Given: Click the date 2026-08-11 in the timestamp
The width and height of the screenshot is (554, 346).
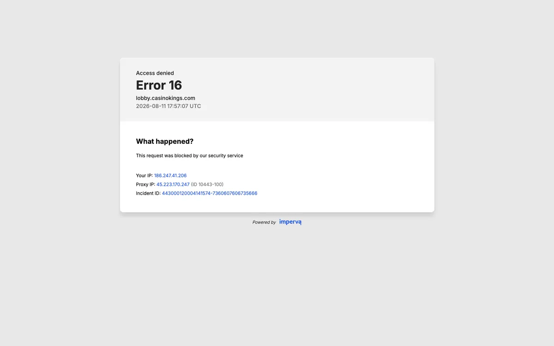Looking at the screenshot, I should (151, 106).
